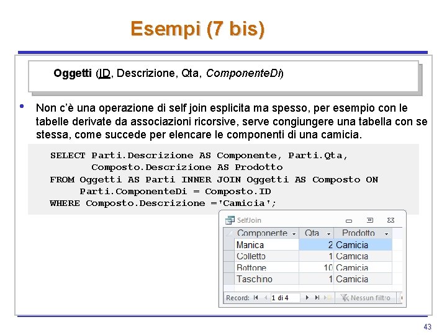Image resolution: width=447 pixels, height=335 pixels.
Task: Click the 'Colletto' cell
Action: [266, 256]
